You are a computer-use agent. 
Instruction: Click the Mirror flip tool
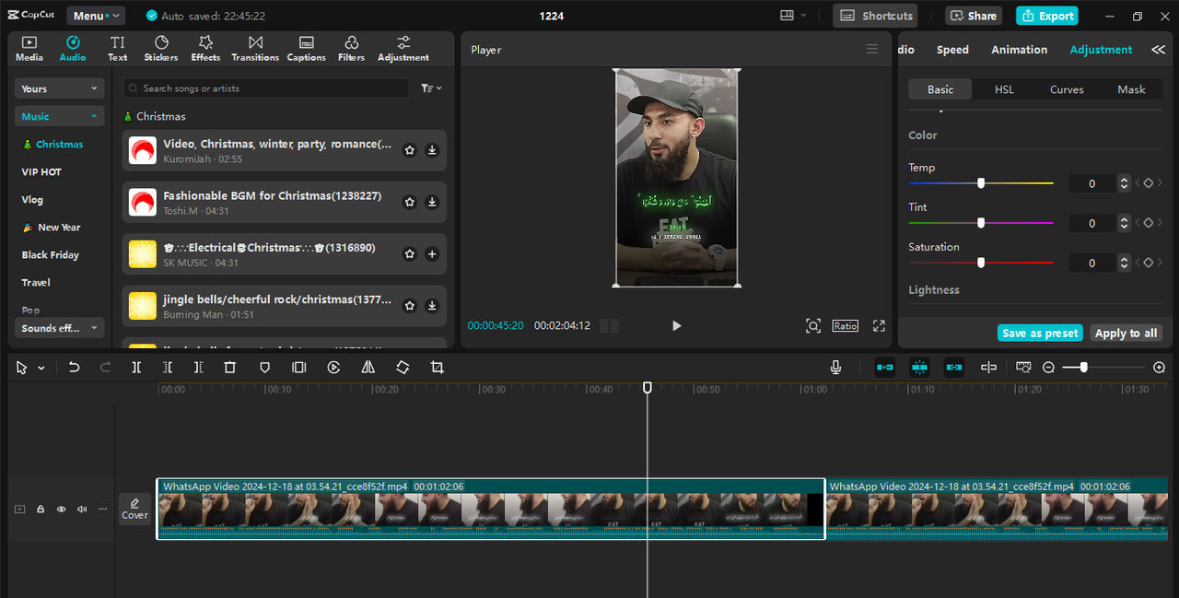(x=368, y=367)
